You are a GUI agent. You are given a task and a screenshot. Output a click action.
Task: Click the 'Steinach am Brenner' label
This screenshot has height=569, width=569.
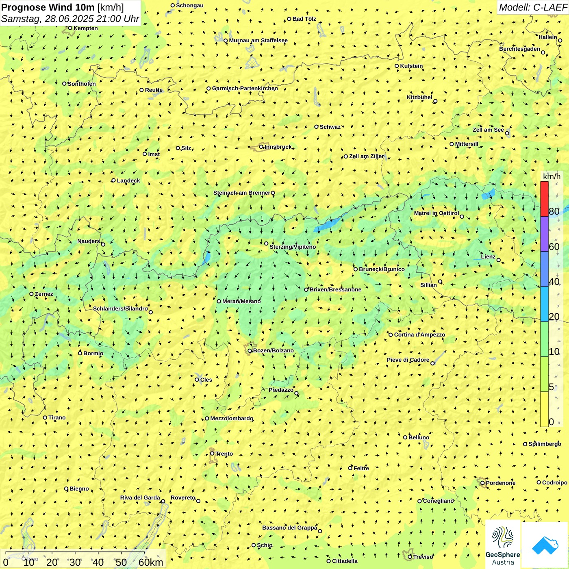pos(242,193)
